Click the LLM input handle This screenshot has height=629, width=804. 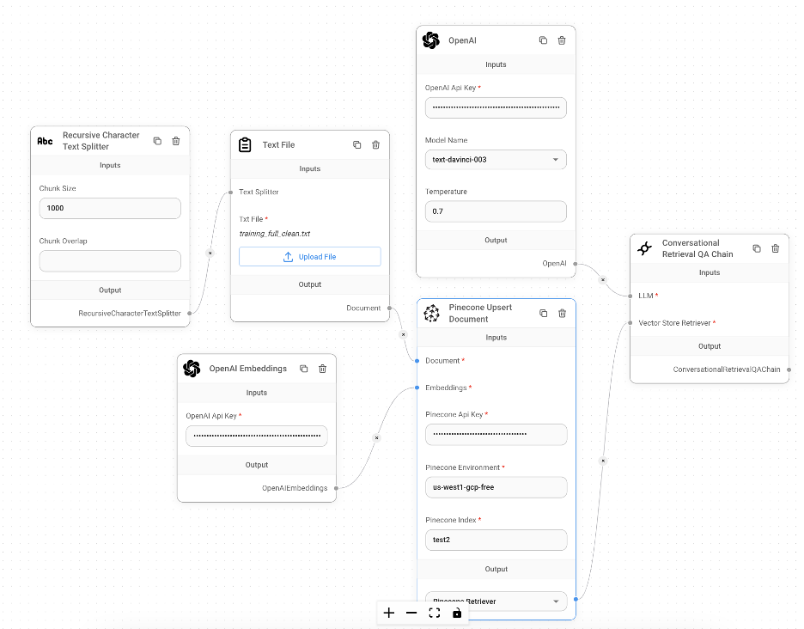[630, 296]
